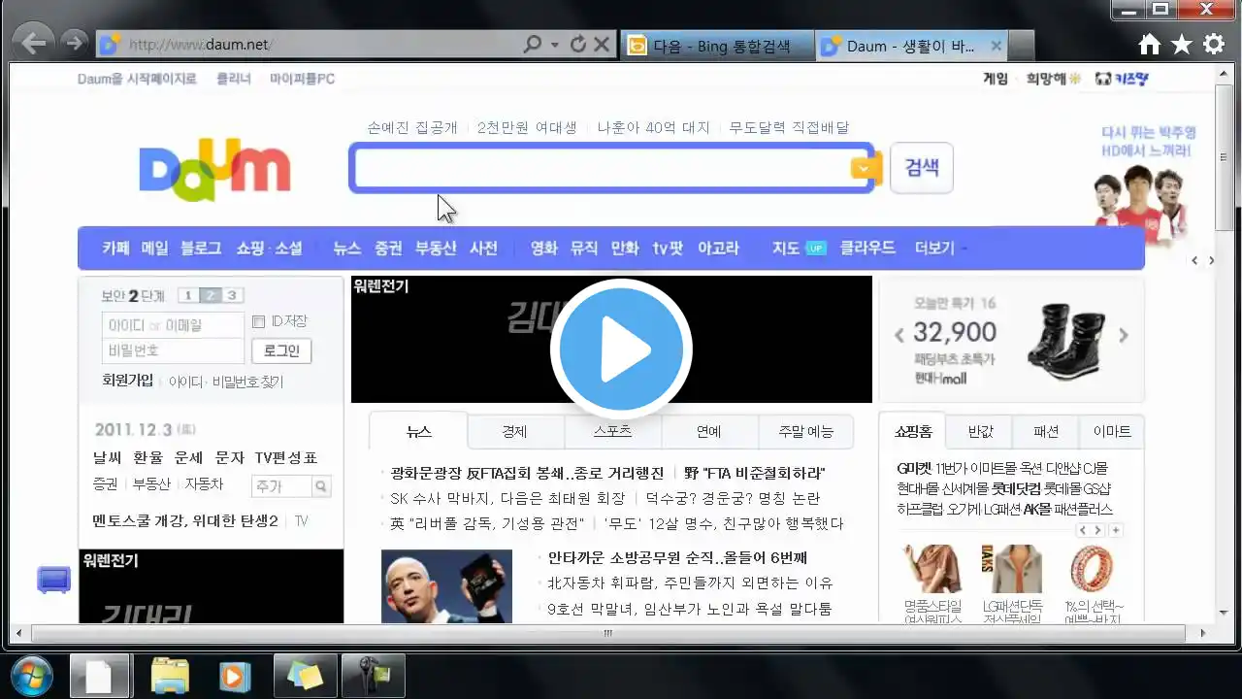Click the 로그인 login button
Viewport: 1242px width, 699px height.
coord(281,350)
